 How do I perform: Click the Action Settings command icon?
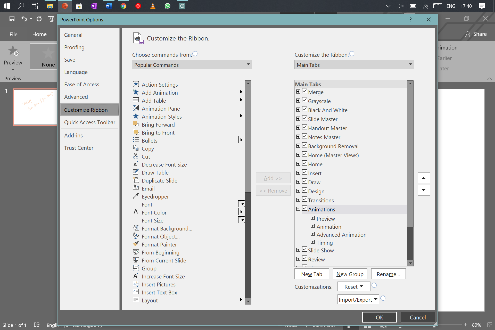pyautogui.click(x=136, y=84)
